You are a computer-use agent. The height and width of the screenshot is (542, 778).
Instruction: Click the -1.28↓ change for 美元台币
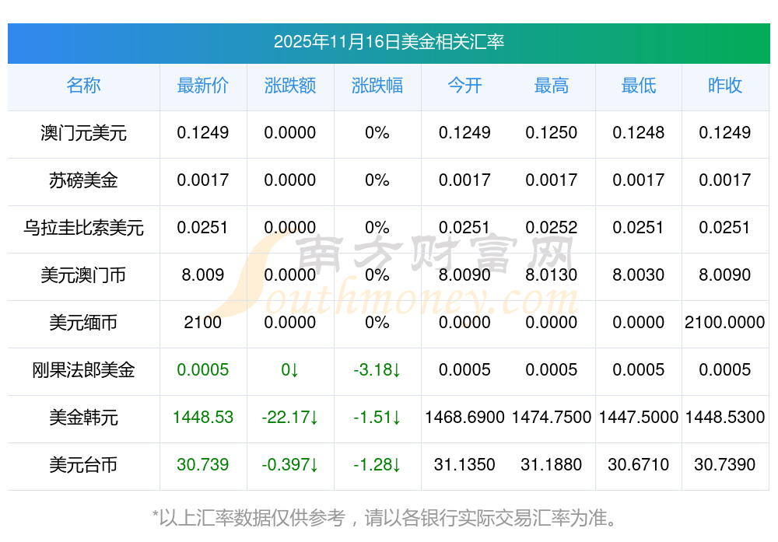(377, 465)
